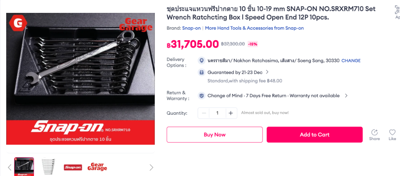400x176 pixels.
Task: Click the red G logo badge
Action: pyautogui.click(x=17, y=23)
